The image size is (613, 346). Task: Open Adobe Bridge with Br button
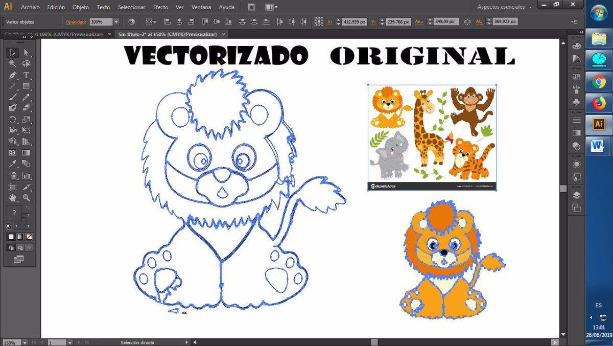tap(252, 7)
